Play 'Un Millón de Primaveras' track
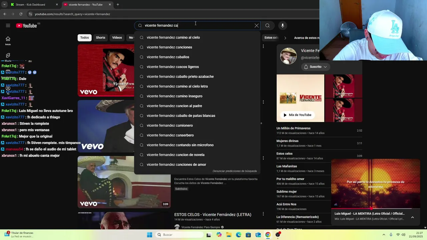 (319, 130)
